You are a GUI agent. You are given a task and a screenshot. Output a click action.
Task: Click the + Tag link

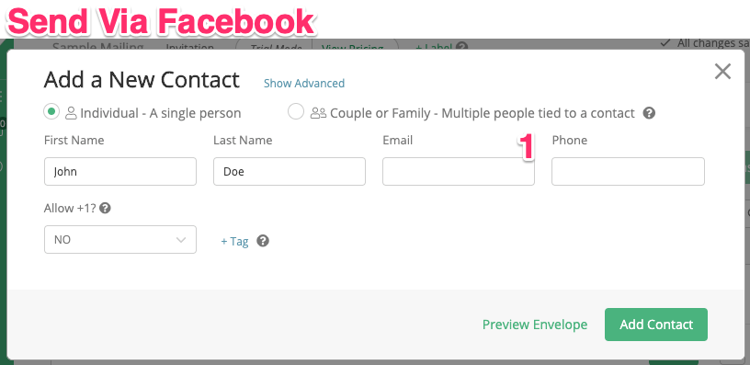click(x=234, y=241)
